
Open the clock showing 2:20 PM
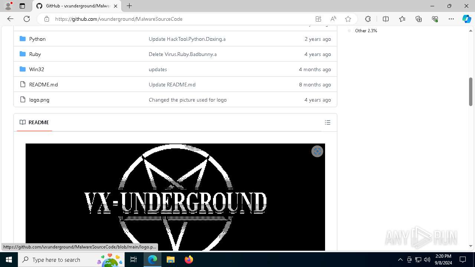tap(443, 260)
